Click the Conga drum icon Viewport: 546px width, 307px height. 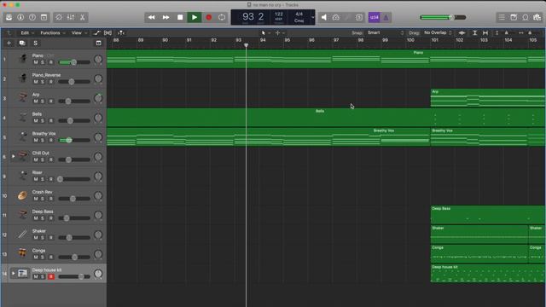click(22, 253)
